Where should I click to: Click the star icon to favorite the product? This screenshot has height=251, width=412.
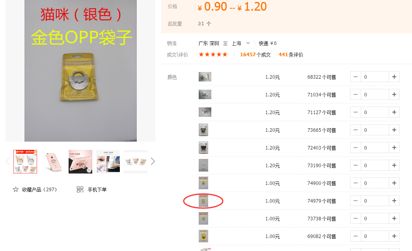(x=16, y=189)
